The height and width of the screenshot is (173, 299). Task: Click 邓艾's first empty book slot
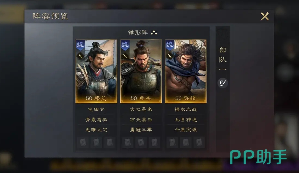[x=83, y=142]
